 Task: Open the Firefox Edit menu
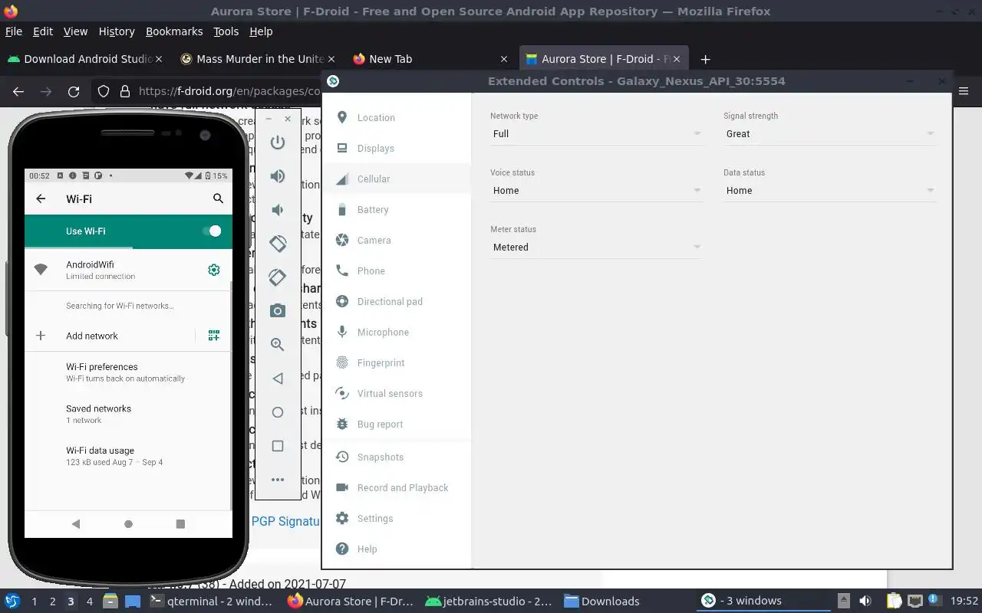tap(43, 31)
